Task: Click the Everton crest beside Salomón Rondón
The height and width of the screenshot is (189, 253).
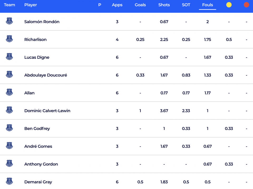Action: tap(9, 21)
